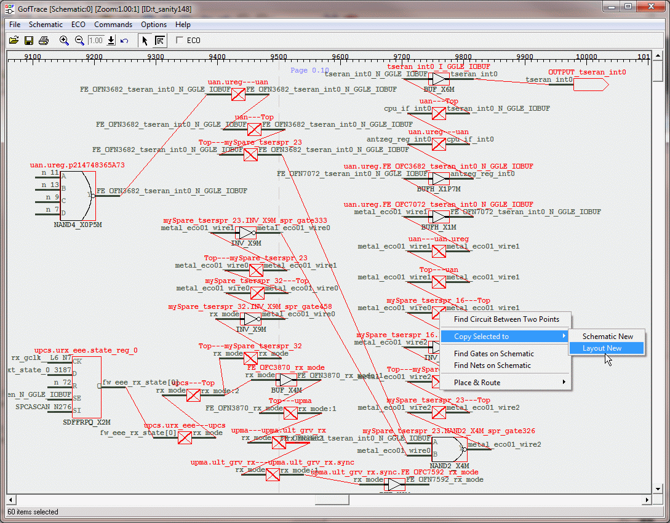Click the download arrow icon beside zoom field
Screen dimensions: 670x523
click(111, 41)
